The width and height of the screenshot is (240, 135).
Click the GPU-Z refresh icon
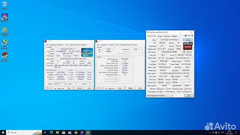(189, 36)
